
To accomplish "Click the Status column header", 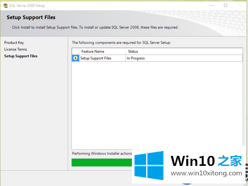I will point(184,52).
